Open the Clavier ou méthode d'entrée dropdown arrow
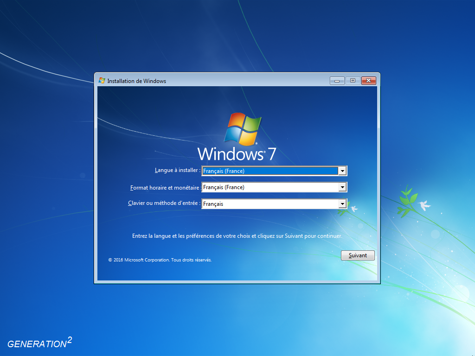This screenshot has height=356, width=475. (x=342, y=204)
